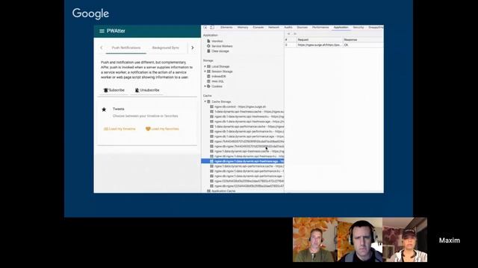Switch to the Memory DevTools tab
The image size is (478, 268).
[243, 28]
